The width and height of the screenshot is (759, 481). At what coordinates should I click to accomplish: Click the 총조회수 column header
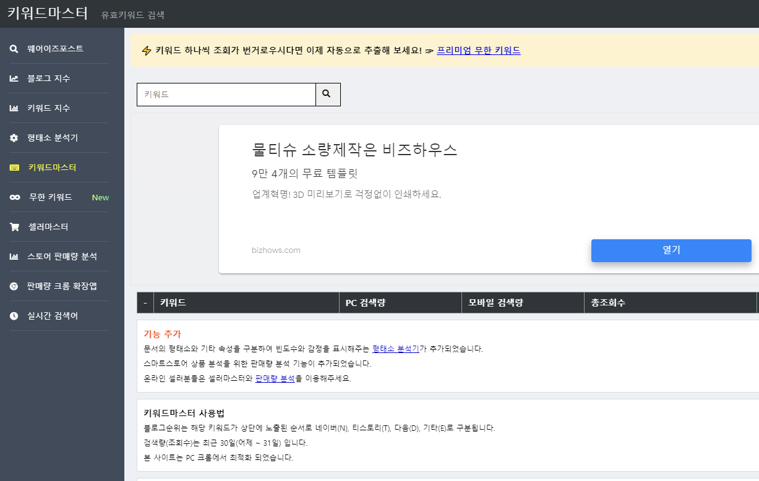(x=670, y=303)
